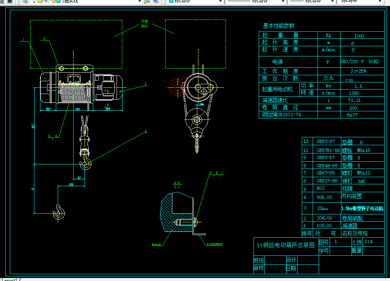
Task: Switch to the Layout2 tab
Action: click(9, 279)
